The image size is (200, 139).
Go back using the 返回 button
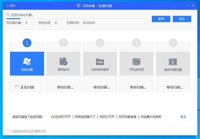(x=11, y=5)
